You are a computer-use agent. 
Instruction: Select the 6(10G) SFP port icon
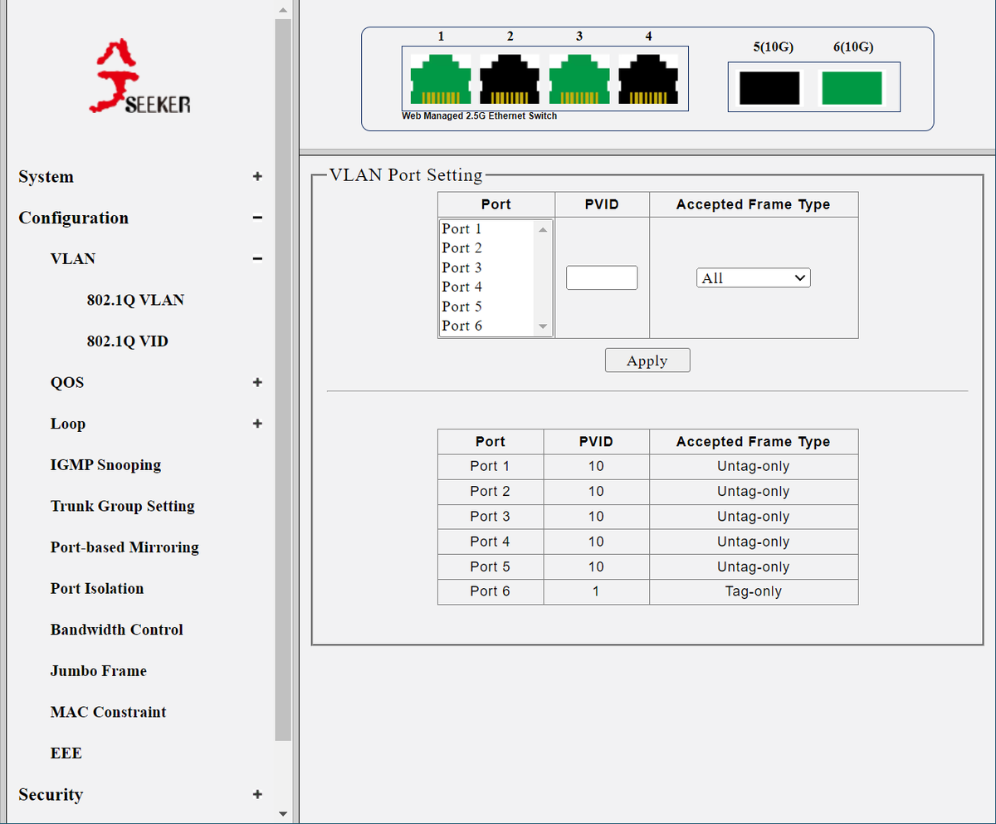tap(852, 88)
